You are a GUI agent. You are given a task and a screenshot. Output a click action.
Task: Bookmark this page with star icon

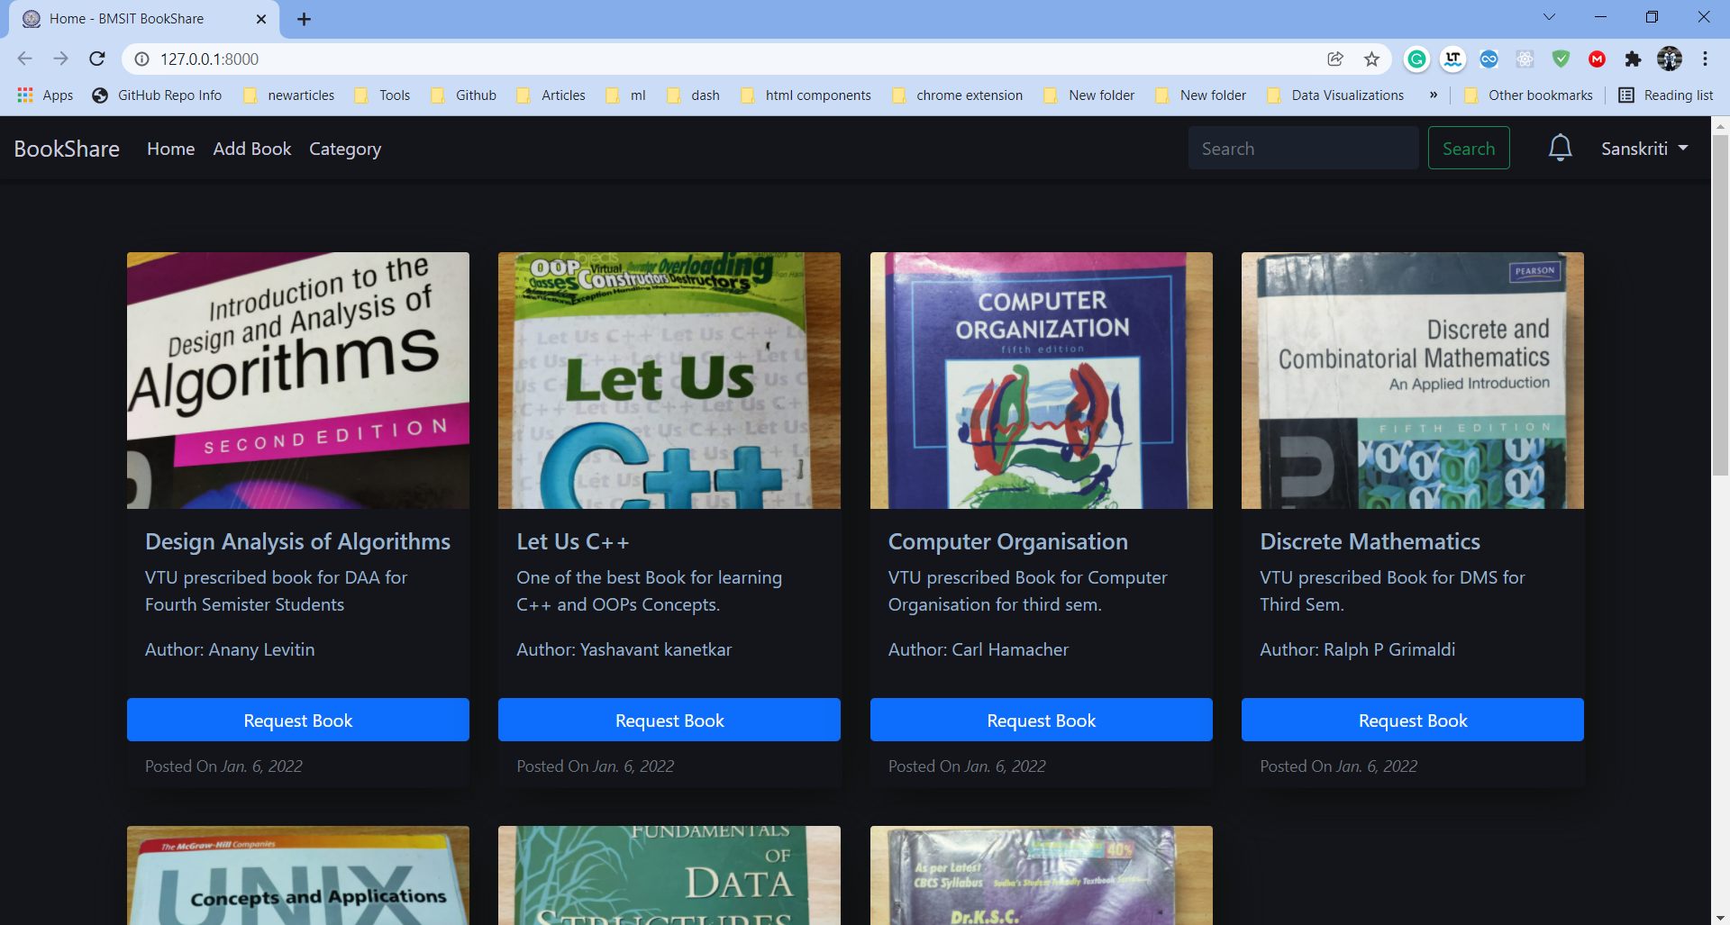point(1371,59)
